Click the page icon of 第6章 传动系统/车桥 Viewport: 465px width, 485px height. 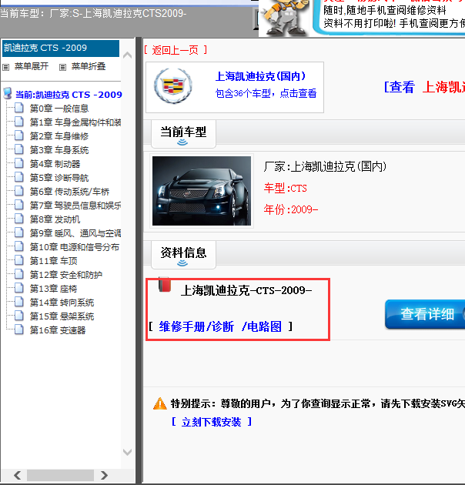pyautogui.click(x=19, y=191)
